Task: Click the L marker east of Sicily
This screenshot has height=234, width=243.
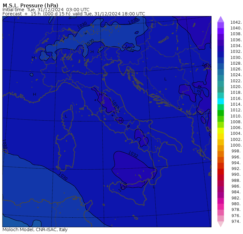Action: 154,187
